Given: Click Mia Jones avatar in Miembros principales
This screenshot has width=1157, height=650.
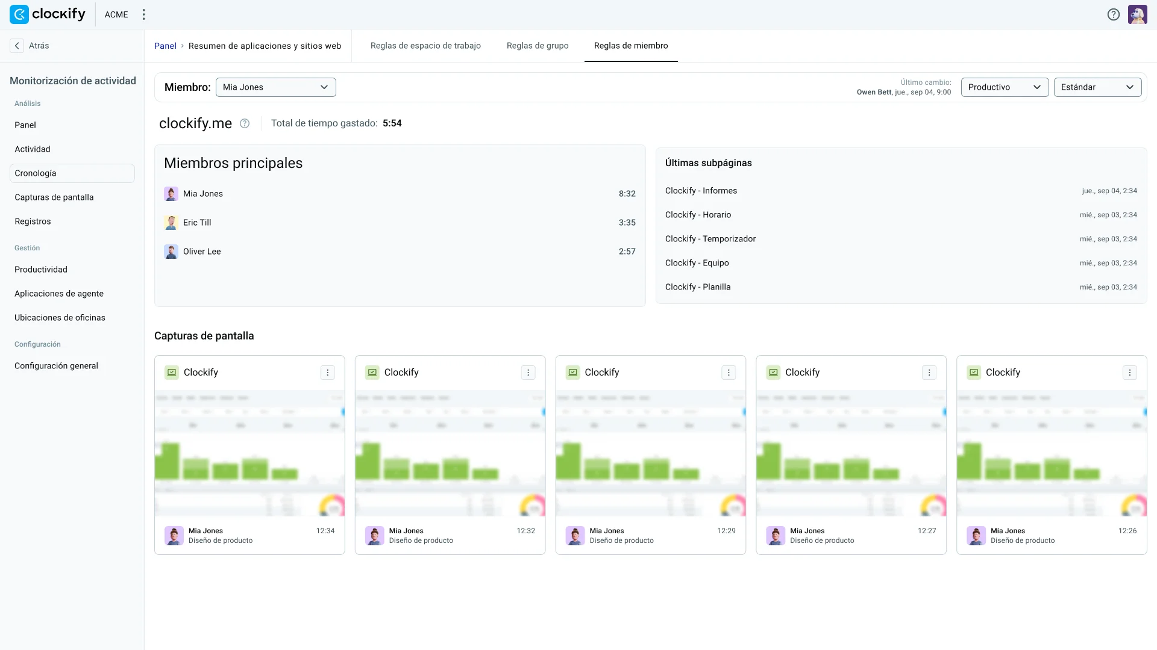Looking at the screenshot, I should [171, 194].
